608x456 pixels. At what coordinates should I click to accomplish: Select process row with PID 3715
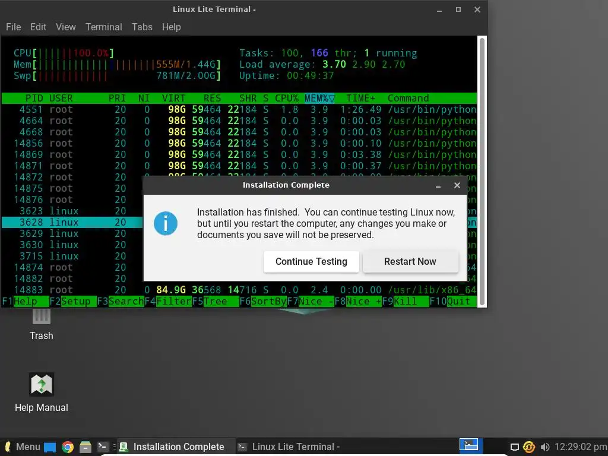pos(72,256)
